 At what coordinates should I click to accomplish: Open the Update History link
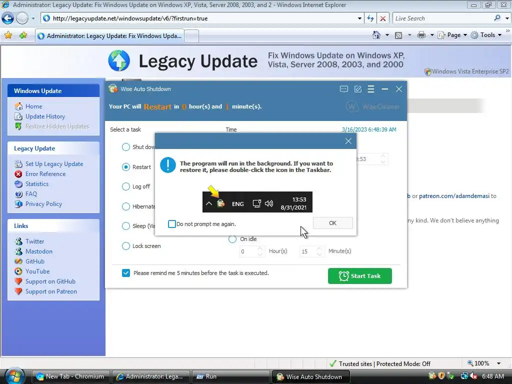45,116
